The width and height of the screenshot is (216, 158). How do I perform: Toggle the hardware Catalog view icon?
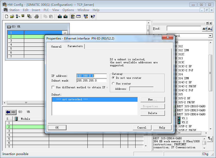pyautogui.click(x=73, y=16)
